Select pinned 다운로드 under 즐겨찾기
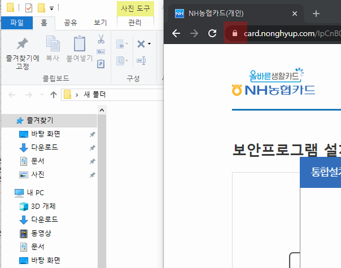Screen dimensions: 341x268 tap(45, 147)
